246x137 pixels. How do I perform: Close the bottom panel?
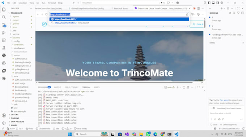(x=203, y=87)
